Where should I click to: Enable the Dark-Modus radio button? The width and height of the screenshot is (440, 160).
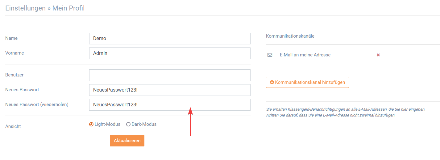coord(128,124)
